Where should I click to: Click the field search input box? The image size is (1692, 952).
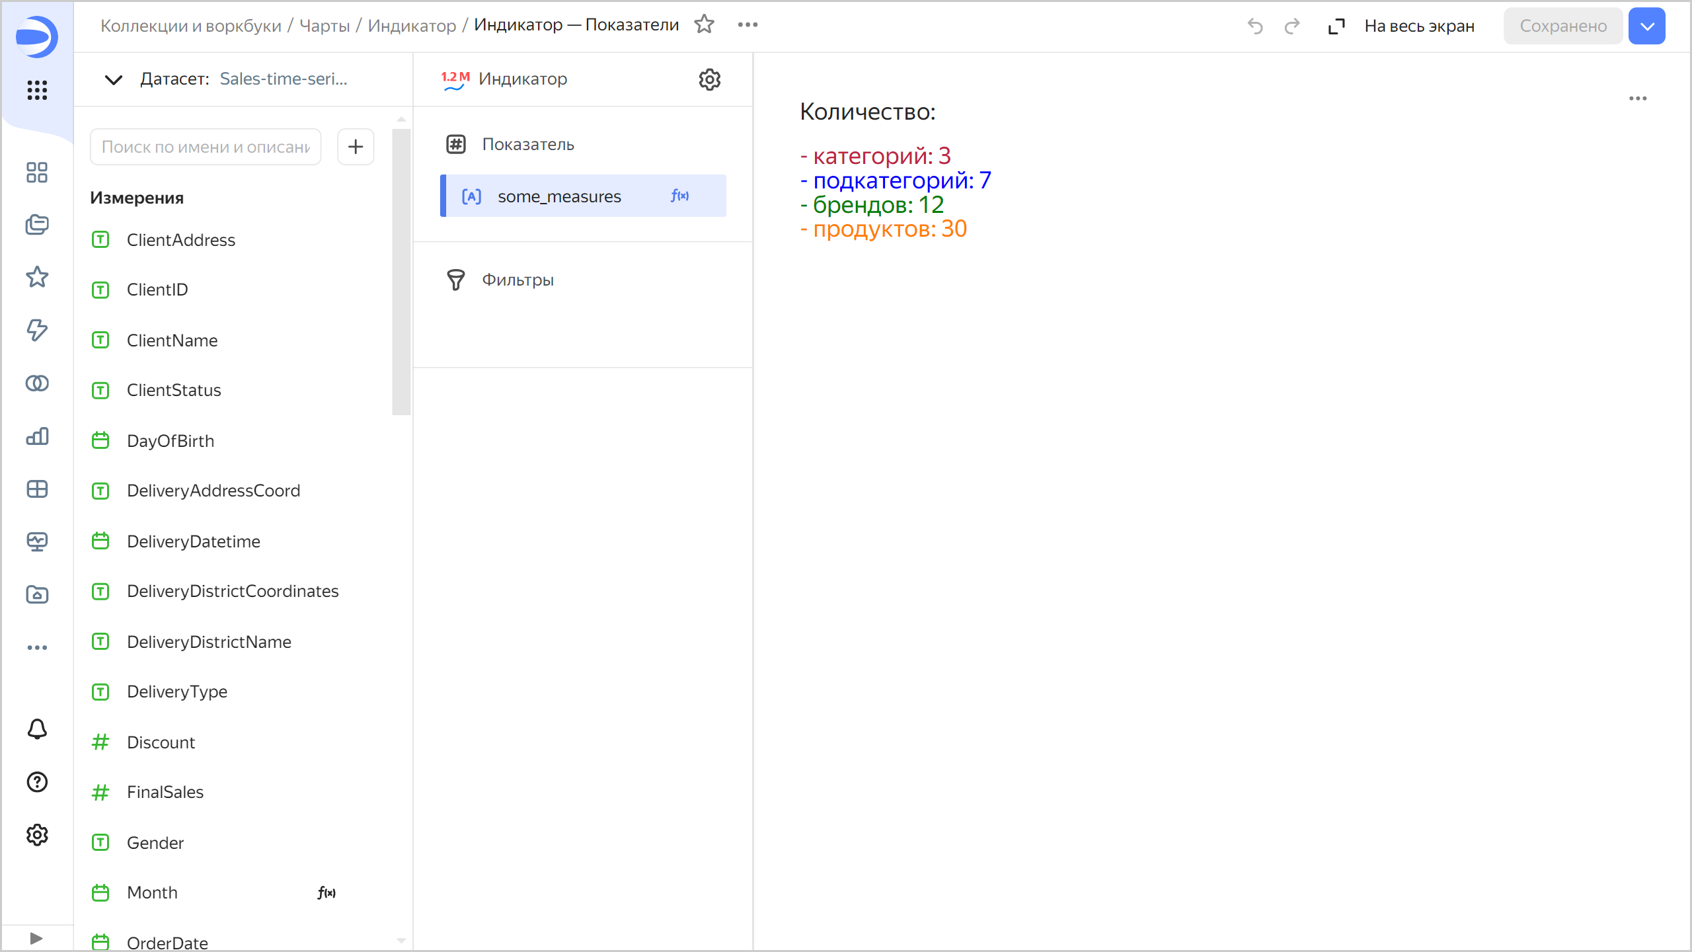pyautogui.click(x=206, y=147)
